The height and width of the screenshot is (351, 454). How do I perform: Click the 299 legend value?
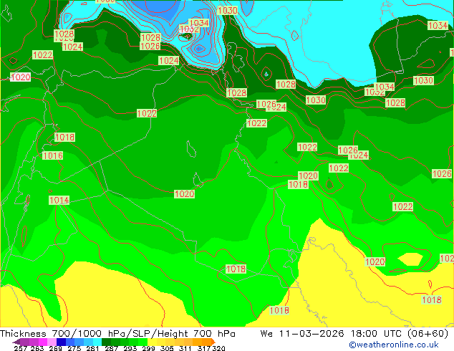click(148, 348)
